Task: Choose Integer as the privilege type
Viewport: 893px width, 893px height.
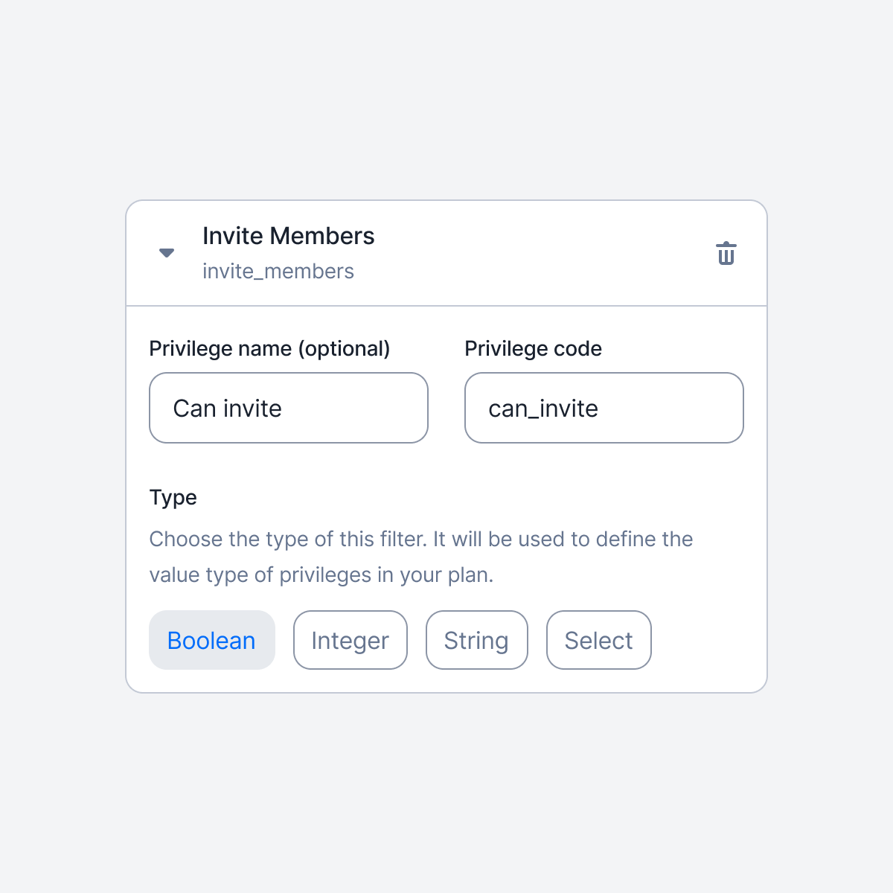Action: pos(351,640)
